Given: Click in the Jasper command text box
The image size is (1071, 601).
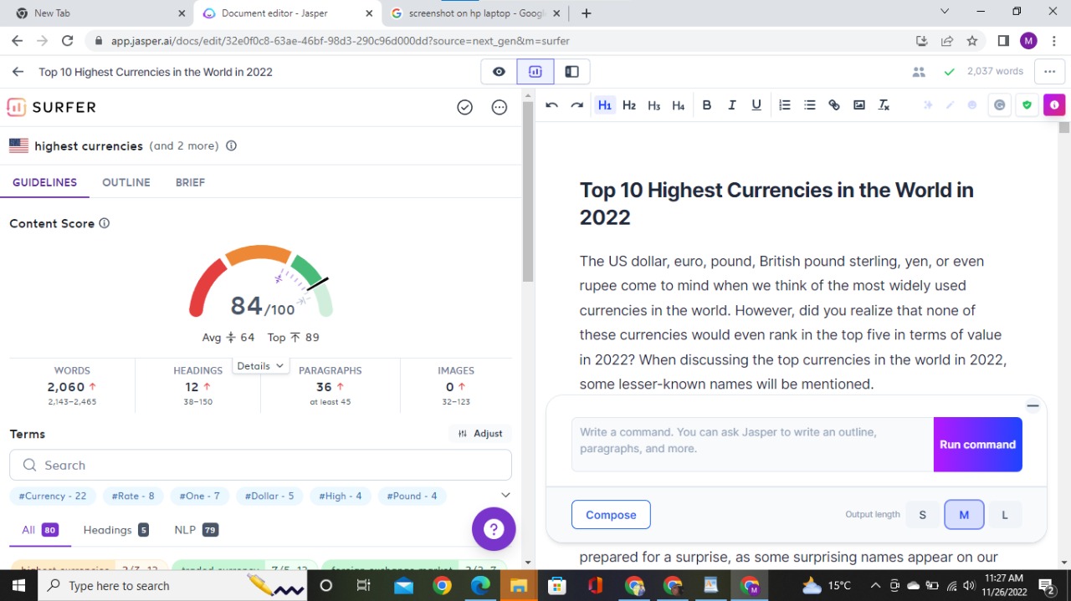Looking at the screenshot, I should pos(752,445).
